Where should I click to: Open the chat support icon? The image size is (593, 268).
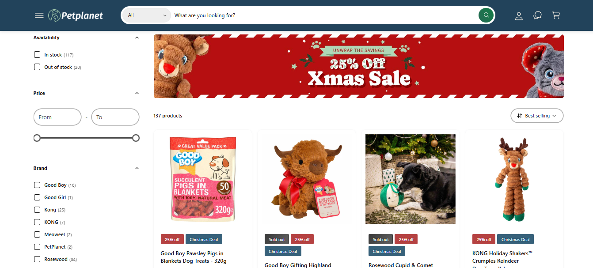(x=537, y=15)
